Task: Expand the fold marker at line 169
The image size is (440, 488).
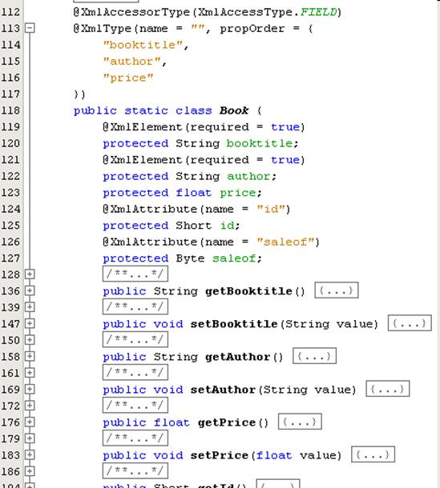Action: (30, 389)
